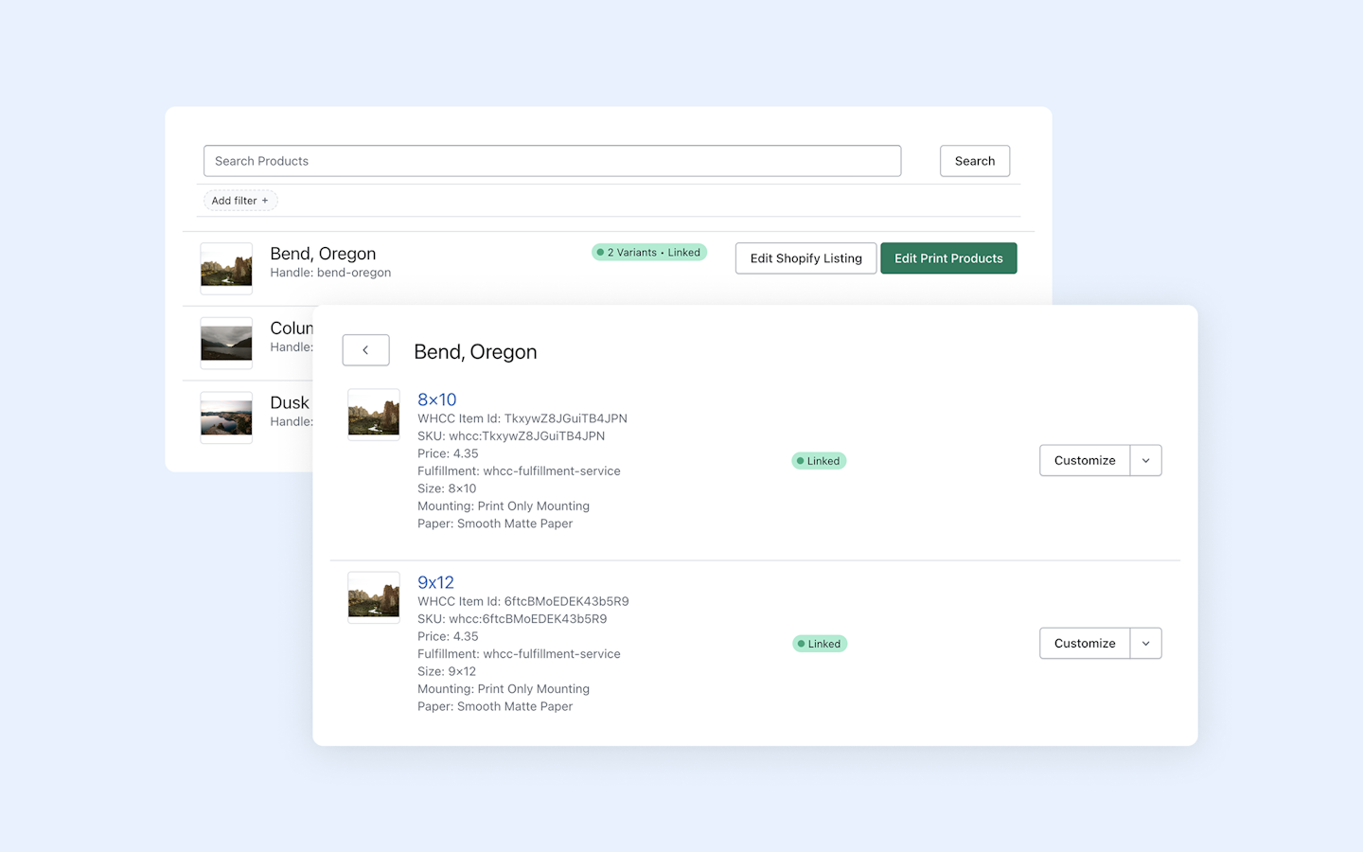Open the 9x12 variant details link
This screenshot has width=1363, height=852.
[x=435, y=582]
